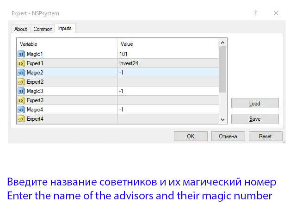Cancel with the Отмена button
The image size is (296, 222).
coord(228,136)
